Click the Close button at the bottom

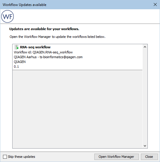pyautogui.click(x=149, y=157)
